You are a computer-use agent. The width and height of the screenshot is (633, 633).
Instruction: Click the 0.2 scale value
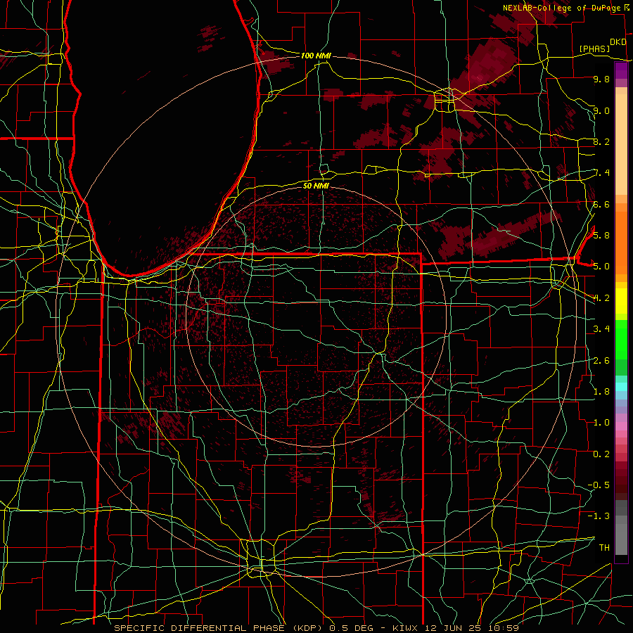[x=601, y=454]
